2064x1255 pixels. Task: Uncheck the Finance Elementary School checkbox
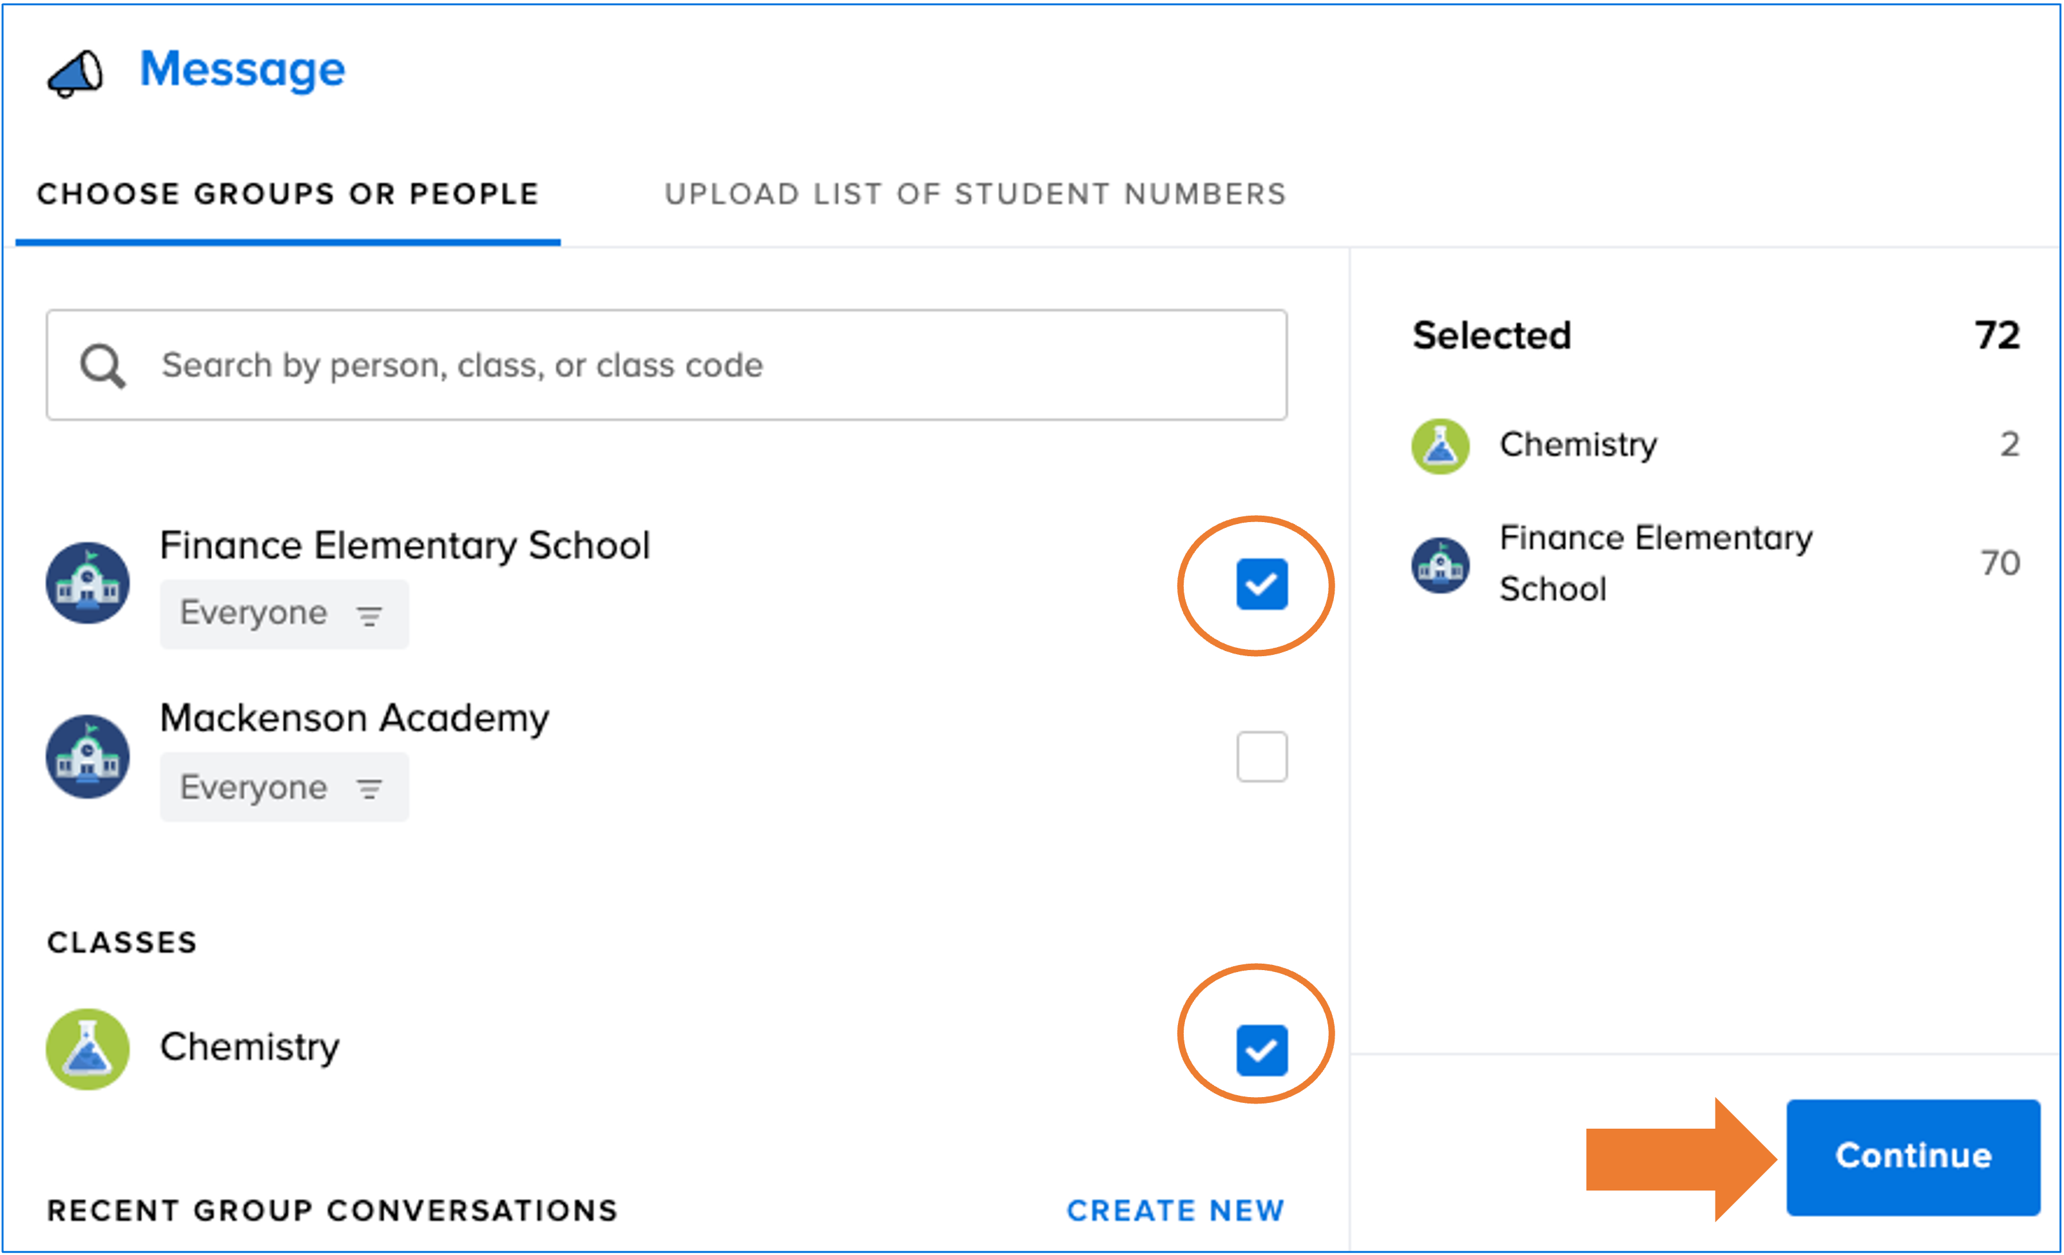1262,584
